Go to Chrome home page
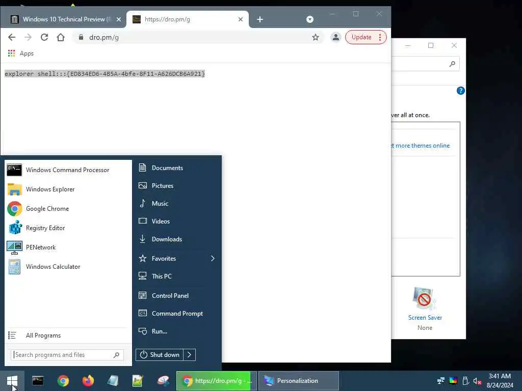Screen dimensions: 522x391 pos(61,37)
